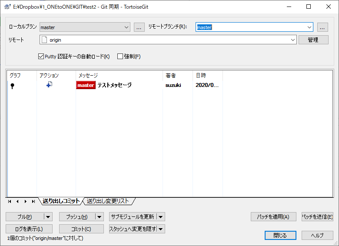Screen dimensions: 339x246
Task: Minimize the TortoiseGit sync window
Action: [x=289, y=7]
